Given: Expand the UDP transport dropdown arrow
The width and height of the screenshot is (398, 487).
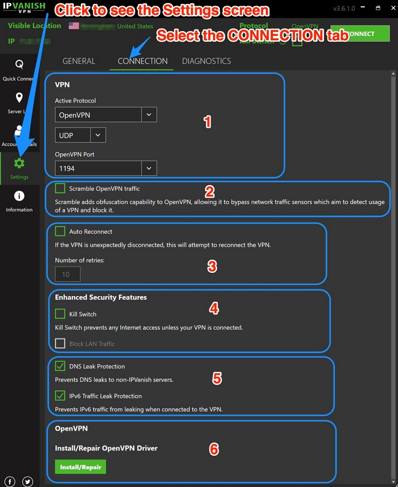Looking at the screenshot, I should (x=98, y=135).
